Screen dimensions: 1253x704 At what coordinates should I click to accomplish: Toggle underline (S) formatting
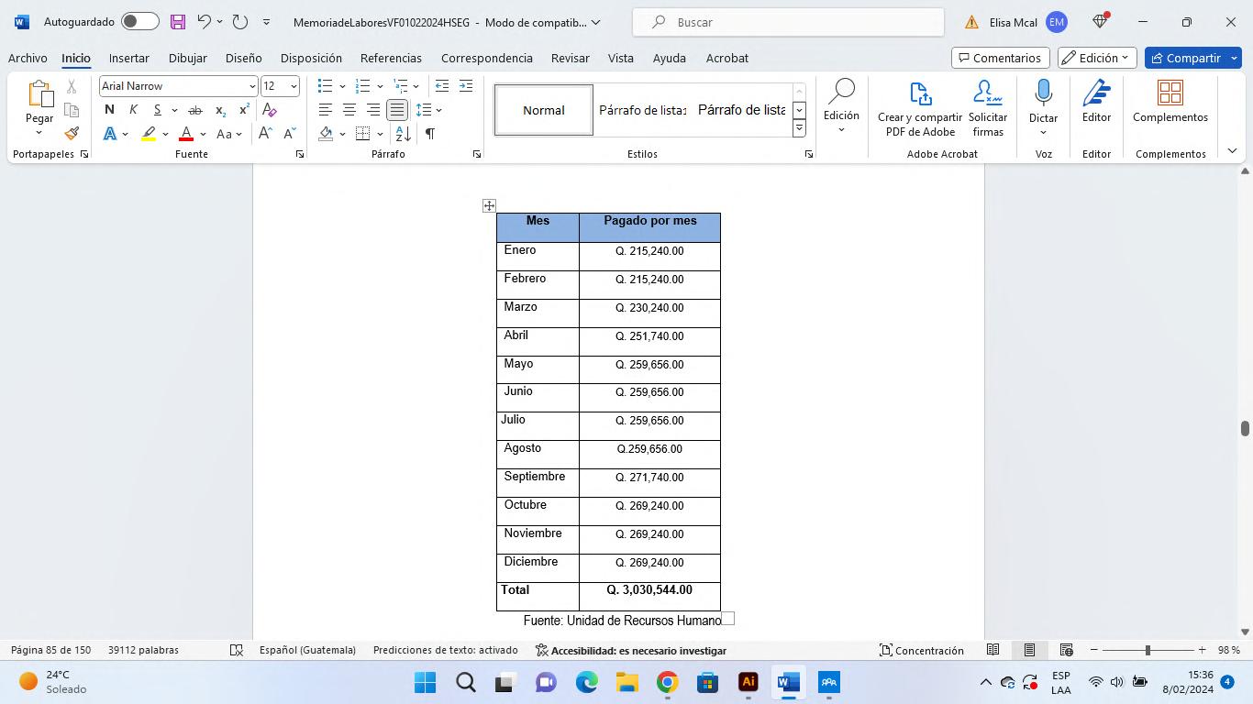tap(158, 110)
